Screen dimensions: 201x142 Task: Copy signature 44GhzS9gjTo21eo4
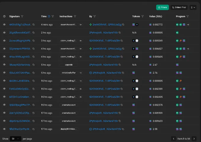coord(33,25)
